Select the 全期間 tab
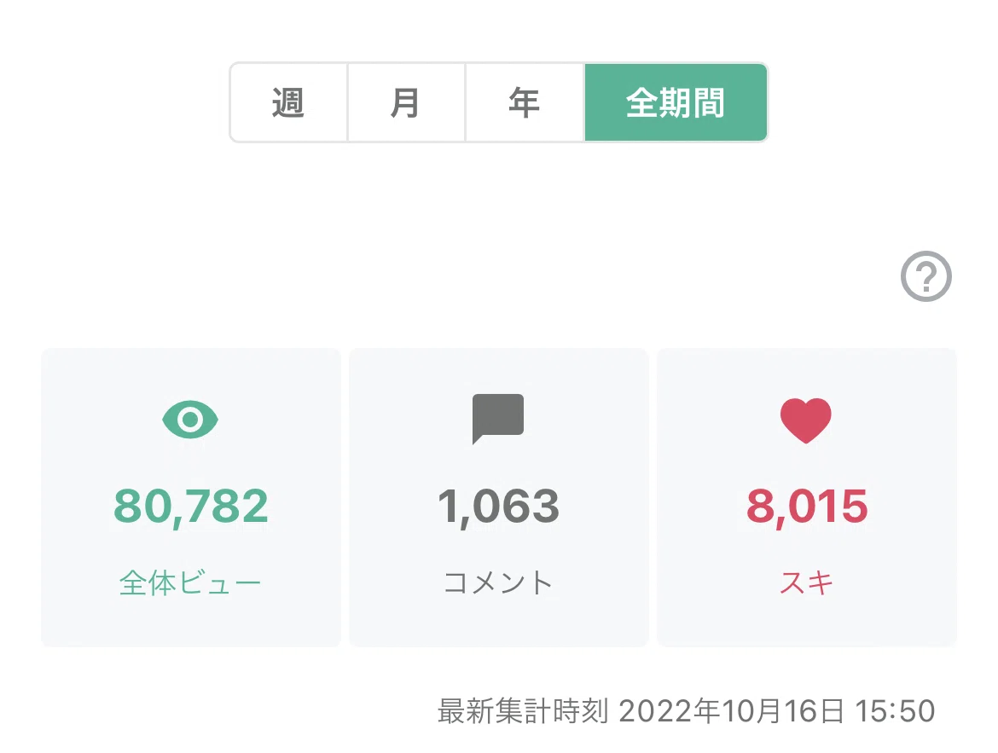This screenshot has height=753, width=998. (676, 102)
